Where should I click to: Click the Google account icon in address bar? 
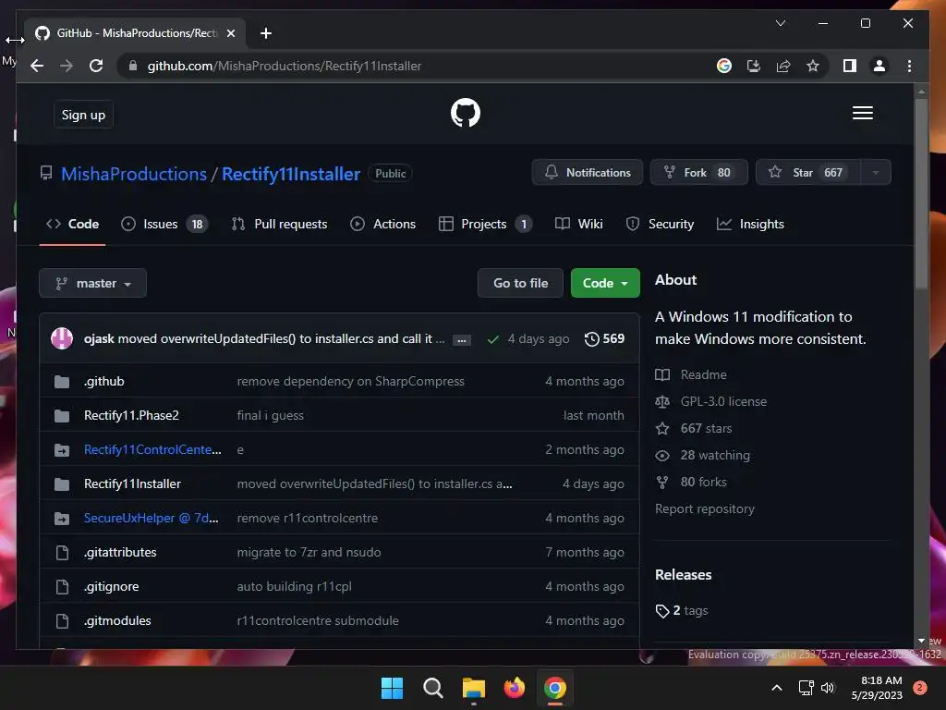pos(724,66)
